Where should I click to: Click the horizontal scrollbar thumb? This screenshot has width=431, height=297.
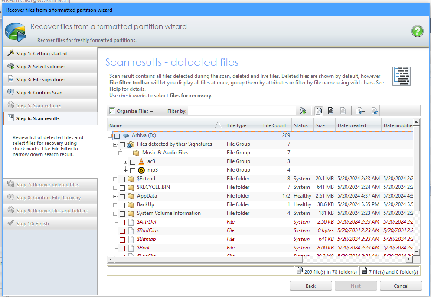pos(208,259)
